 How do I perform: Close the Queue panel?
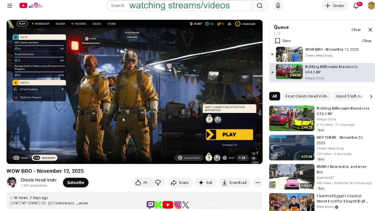(370, 30)
